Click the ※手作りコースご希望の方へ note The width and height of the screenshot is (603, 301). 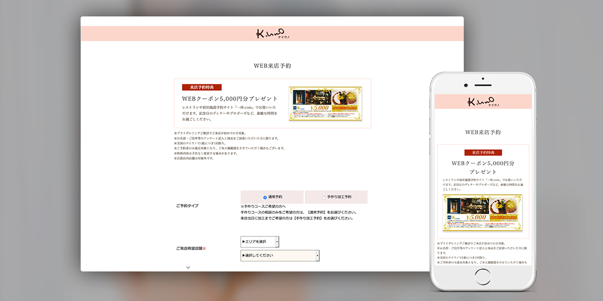pyautogui.click(x=263, y=206)
